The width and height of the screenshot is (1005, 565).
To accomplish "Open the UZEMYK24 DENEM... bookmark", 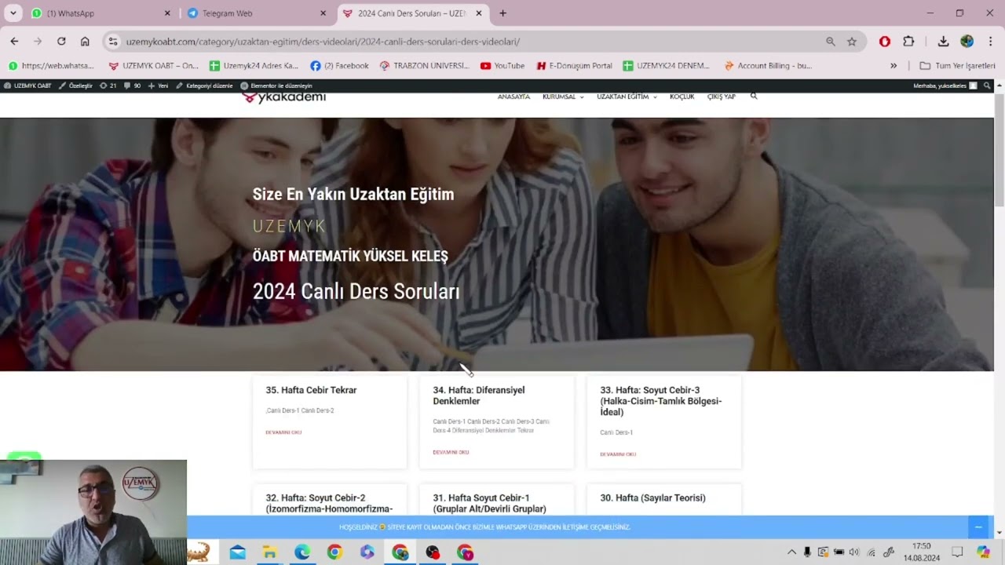I will (667, 66).
